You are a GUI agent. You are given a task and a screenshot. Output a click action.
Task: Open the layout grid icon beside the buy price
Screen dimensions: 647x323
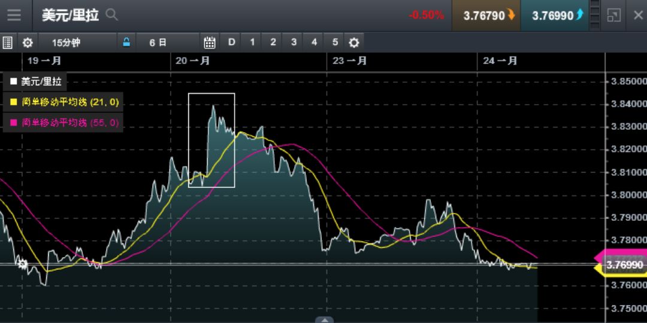pos(595,16)
